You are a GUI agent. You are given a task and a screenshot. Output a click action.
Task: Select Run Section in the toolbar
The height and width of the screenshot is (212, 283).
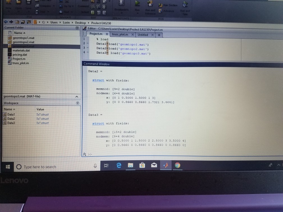coord(168,5)
